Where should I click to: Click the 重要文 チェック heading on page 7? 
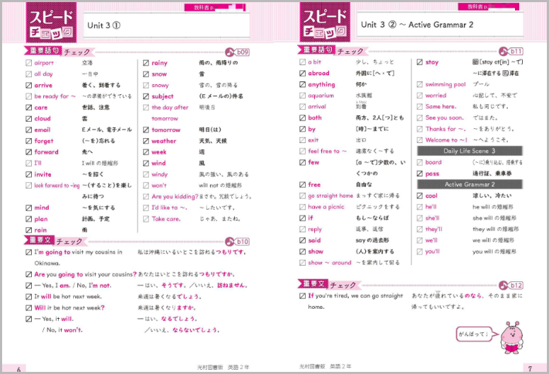point(329,284)
